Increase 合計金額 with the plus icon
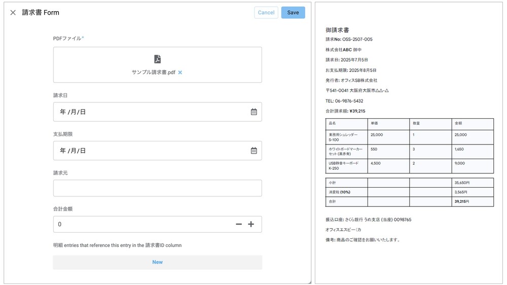This screenshot has width=507, height=285. coord(251,224)
